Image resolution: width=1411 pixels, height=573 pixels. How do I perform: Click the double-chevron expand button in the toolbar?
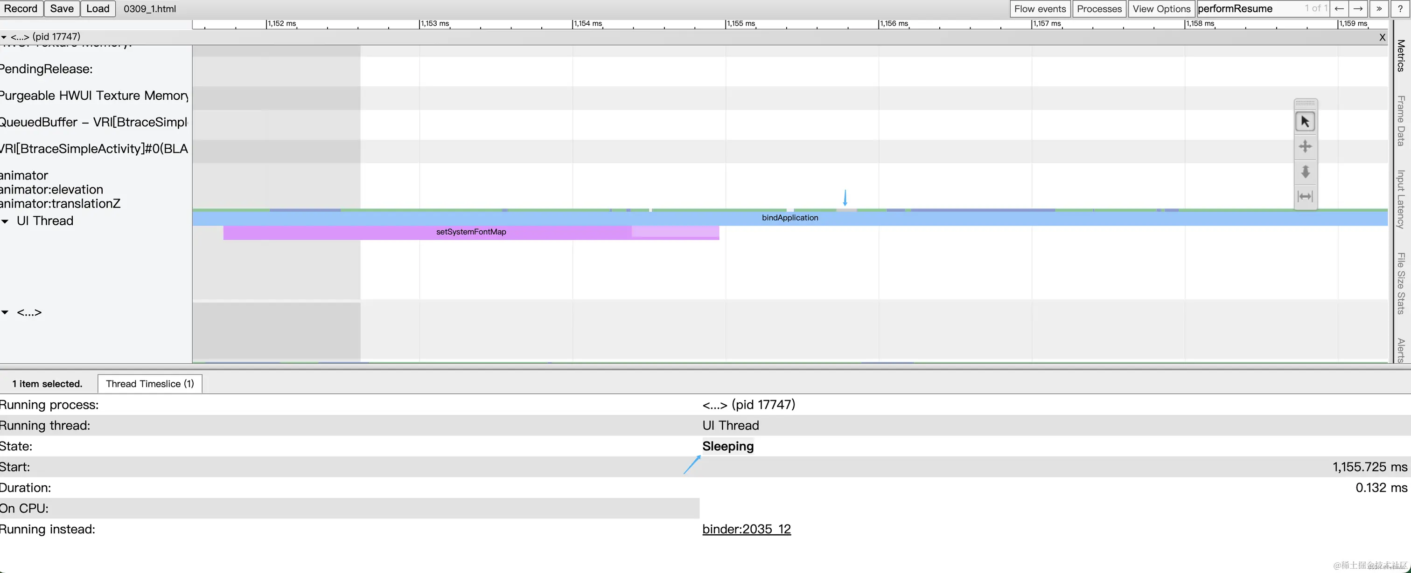(1379, 9)
